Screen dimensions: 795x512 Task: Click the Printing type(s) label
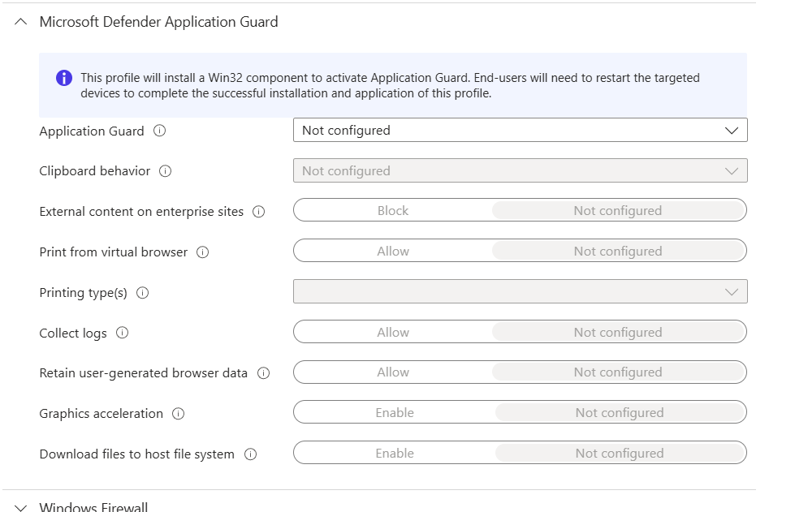point(83,293)
